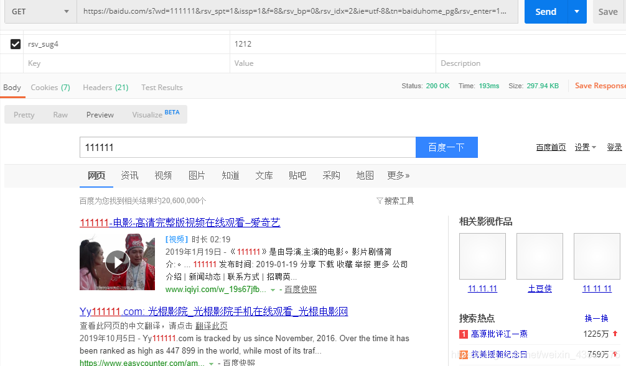Select the Visualize BETA view

click(x=156, y=114)
